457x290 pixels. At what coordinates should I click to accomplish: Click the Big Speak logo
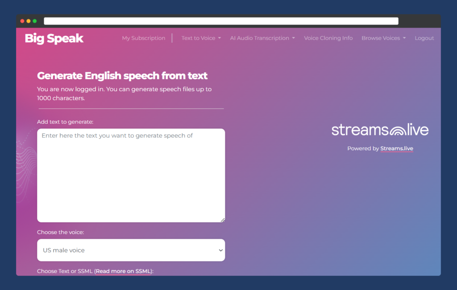click(x=54, y=38)
